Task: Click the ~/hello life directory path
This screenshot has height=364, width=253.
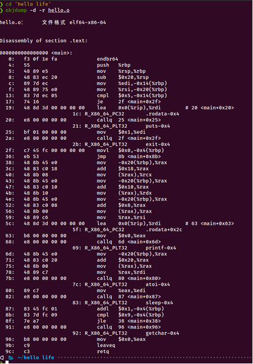Action: pyautogui.click(x=36, y=358)
